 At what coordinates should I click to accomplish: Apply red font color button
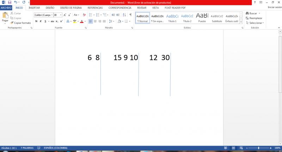point(82,21)
